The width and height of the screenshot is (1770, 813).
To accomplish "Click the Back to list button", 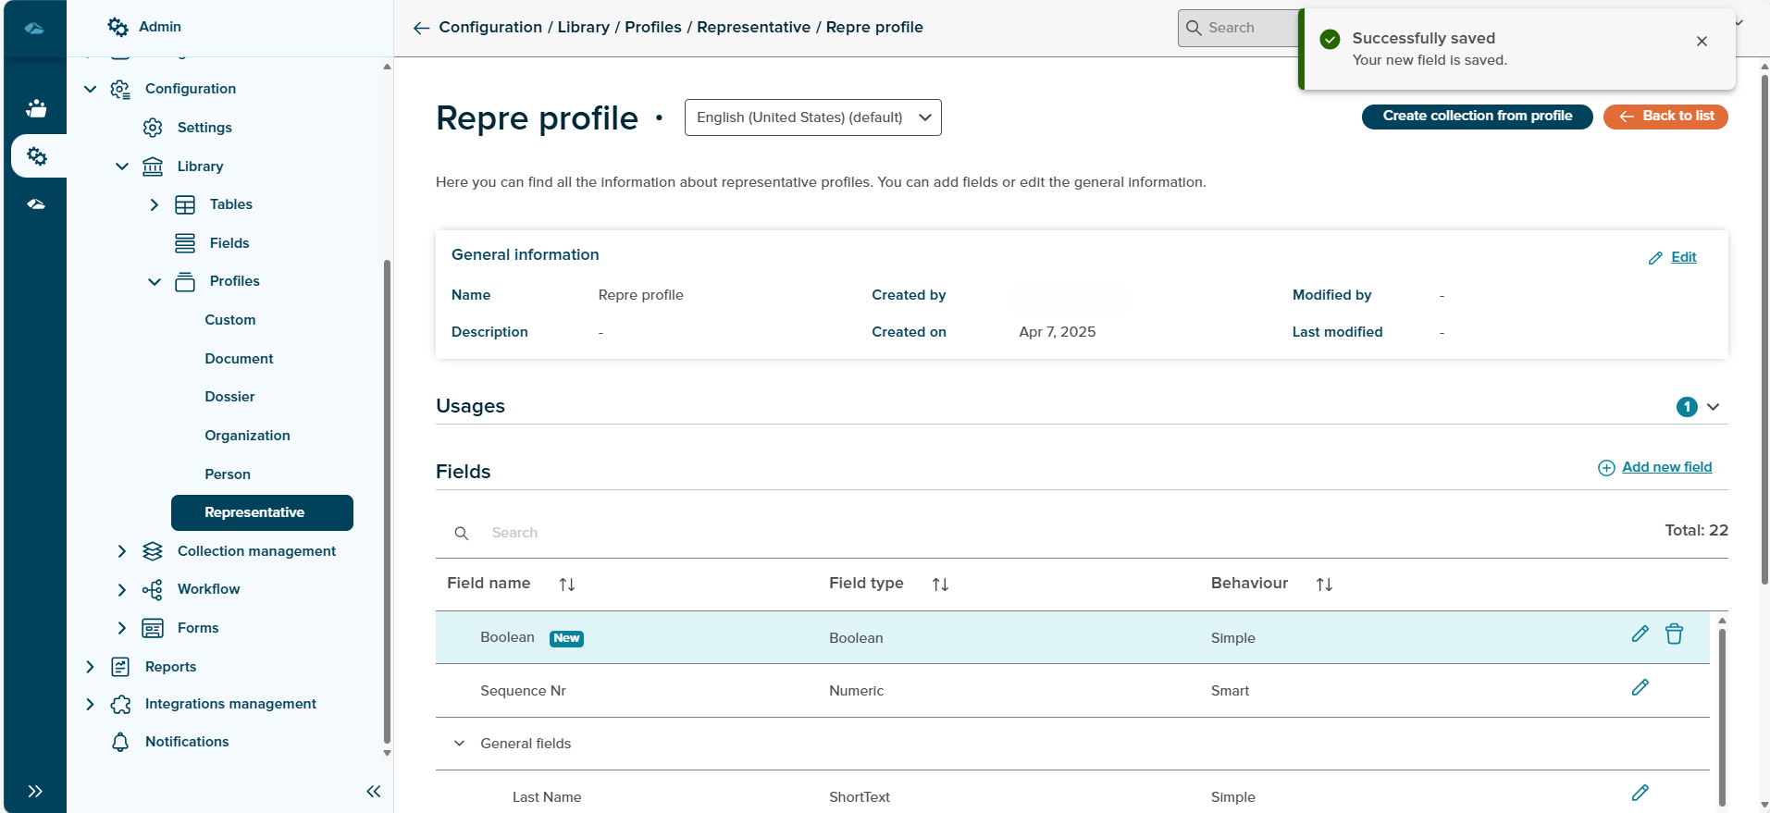I will tap(1665, 117).
